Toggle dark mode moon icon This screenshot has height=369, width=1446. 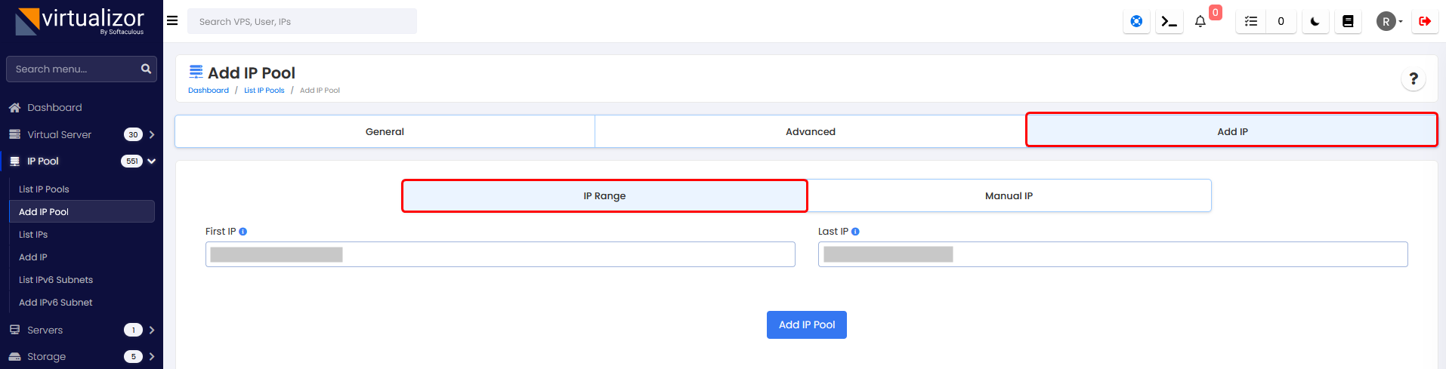tap(1315, 21)
